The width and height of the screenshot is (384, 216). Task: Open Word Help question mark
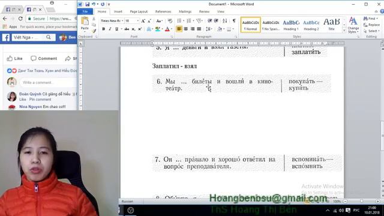[x=382, y=11]
